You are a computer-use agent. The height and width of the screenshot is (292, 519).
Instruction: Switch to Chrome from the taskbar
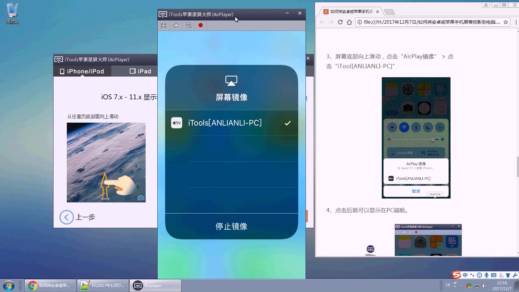pos(50,286)
